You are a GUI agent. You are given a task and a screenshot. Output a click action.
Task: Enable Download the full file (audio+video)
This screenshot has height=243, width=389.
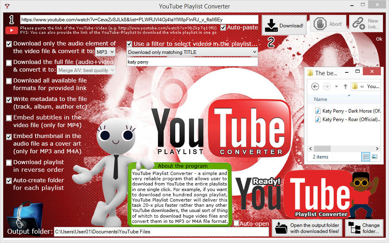tap(9, 63)
